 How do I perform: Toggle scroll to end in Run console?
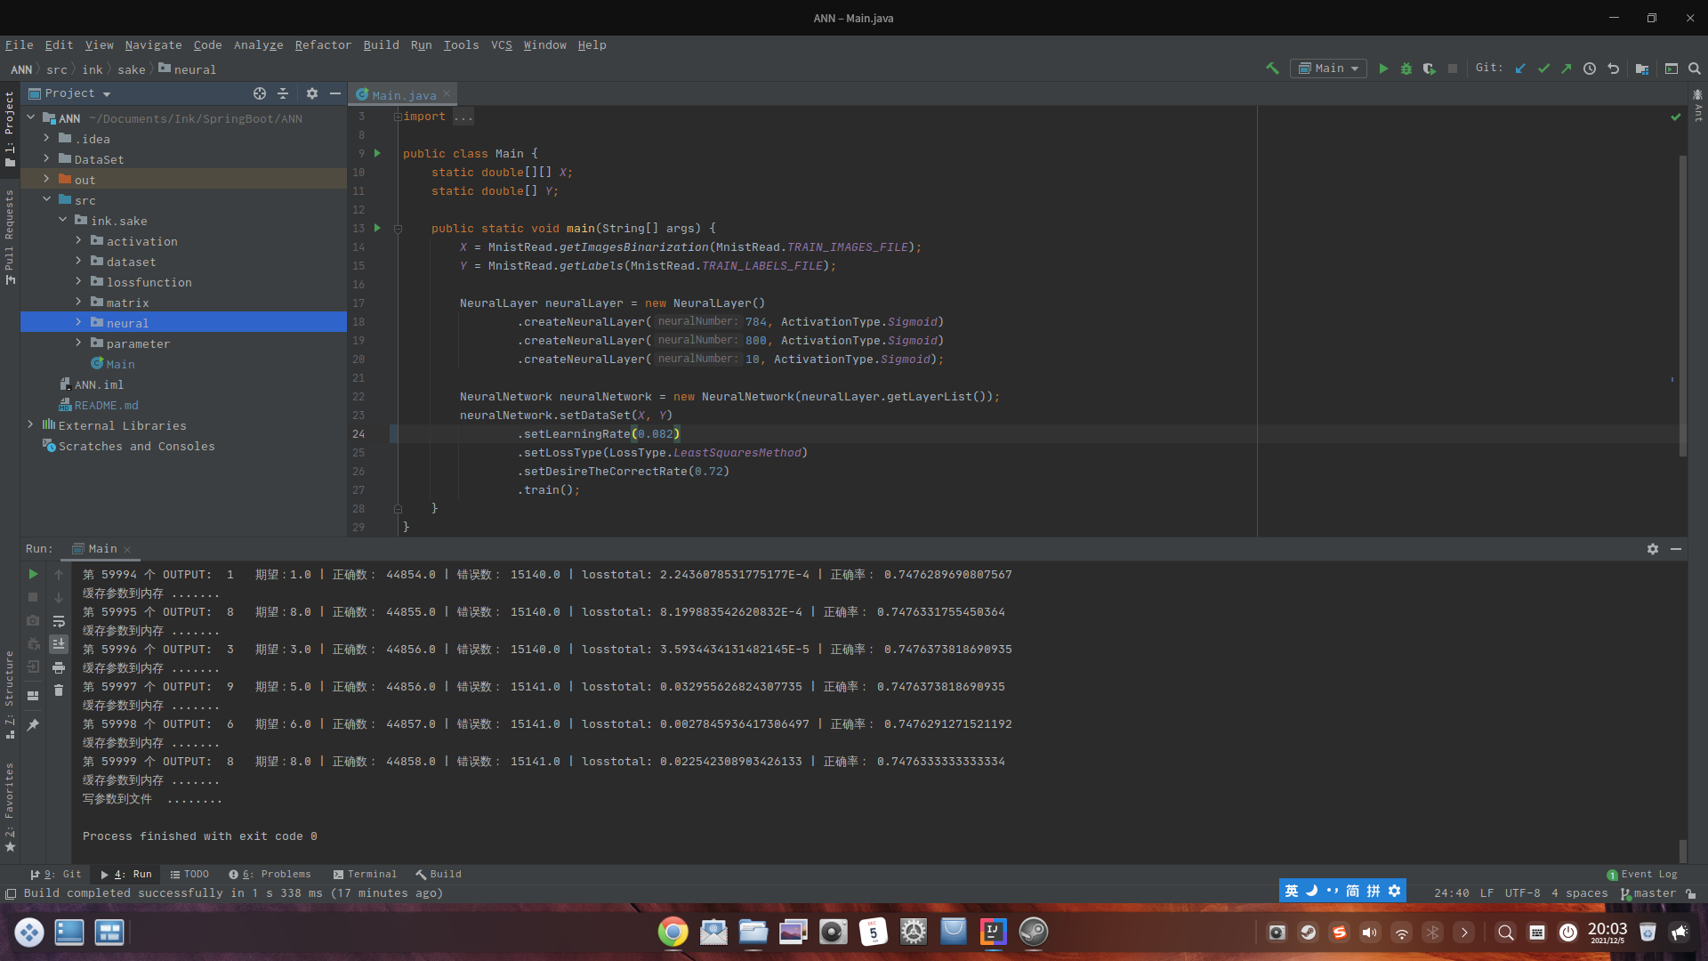tap(59, 644)
